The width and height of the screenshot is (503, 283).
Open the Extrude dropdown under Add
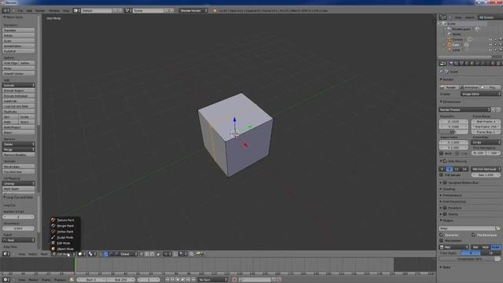pos(19,86)
